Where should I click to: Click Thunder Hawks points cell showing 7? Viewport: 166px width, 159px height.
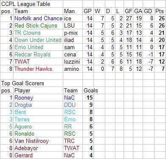tap(160, 69)
